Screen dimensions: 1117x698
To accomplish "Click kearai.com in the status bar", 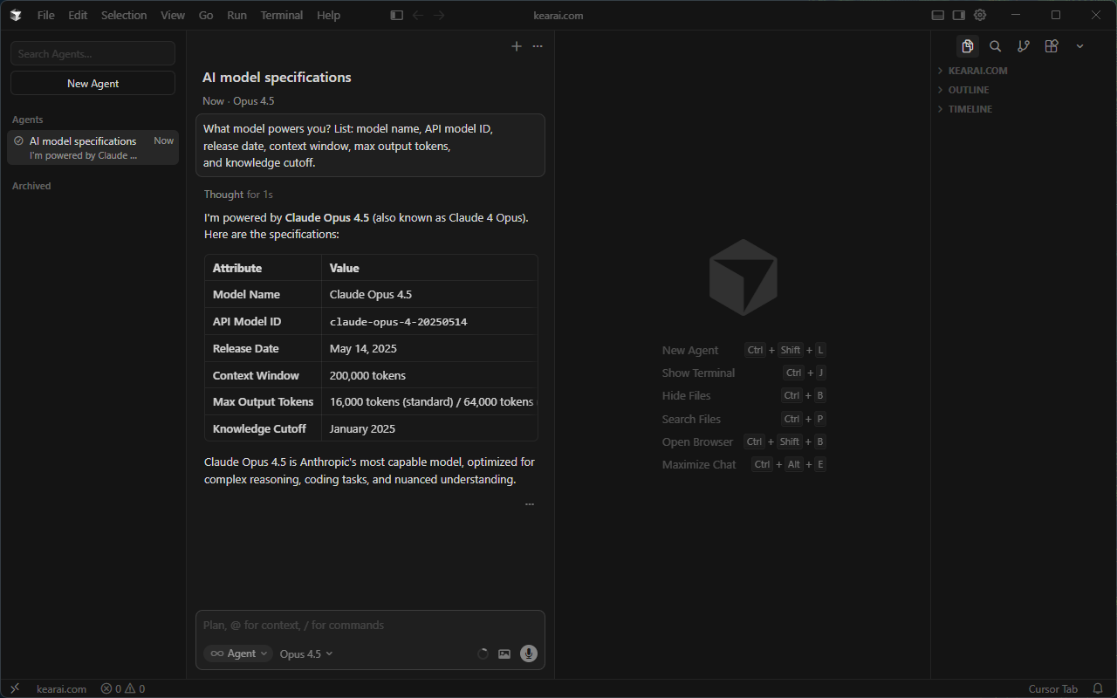I will click(62, 688).
